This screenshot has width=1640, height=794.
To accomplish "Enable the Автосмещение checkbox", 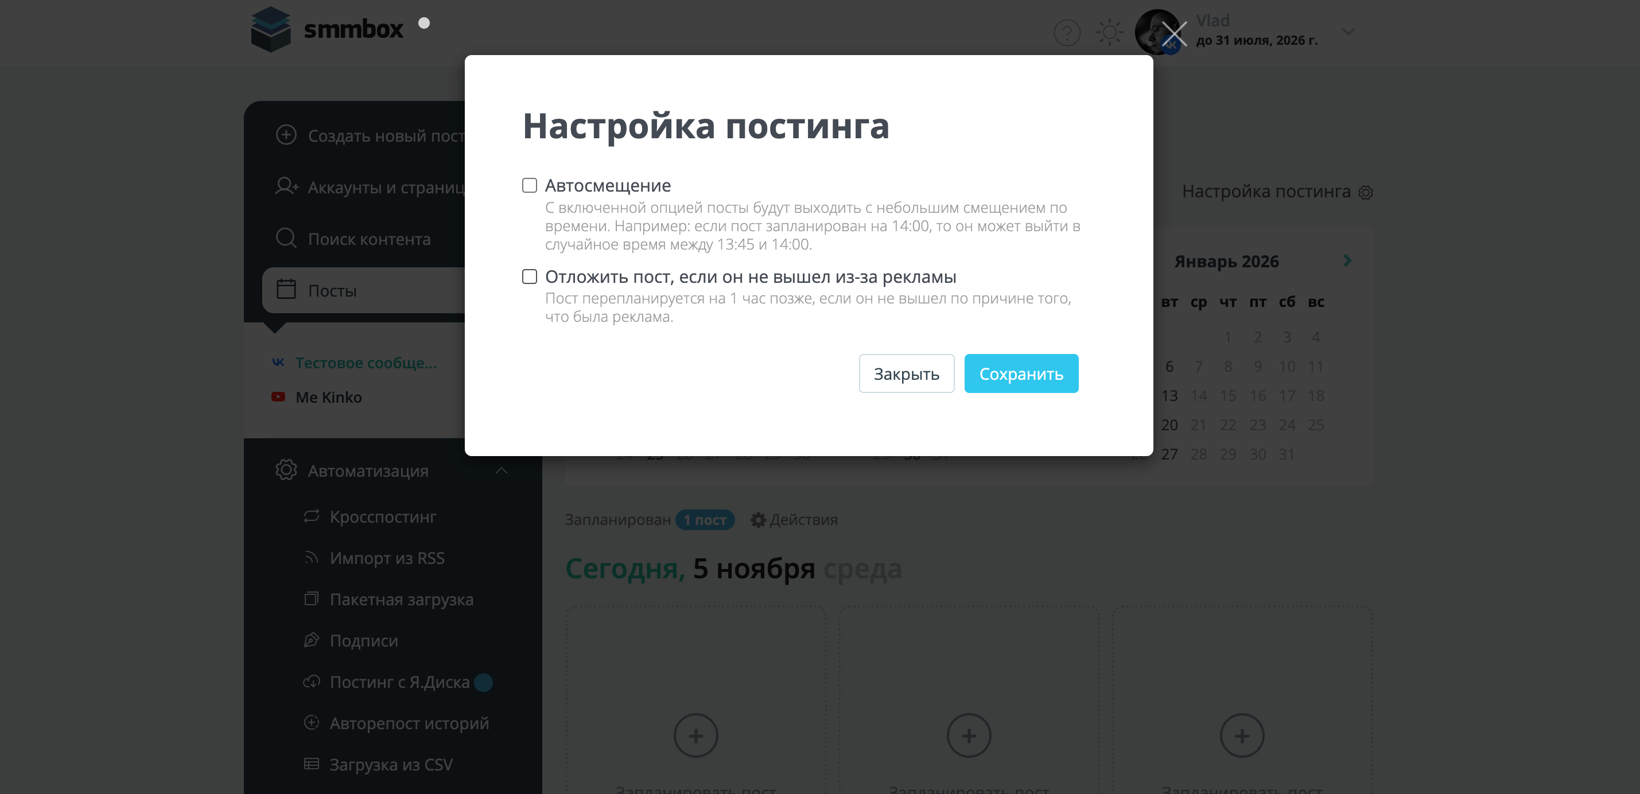I will 529,185.
